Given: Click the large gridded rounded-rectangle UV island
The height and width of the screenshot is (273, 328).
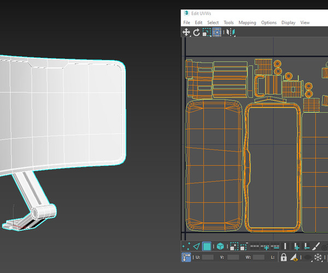Looking at the screenshot, I should [x=214, y=165].
